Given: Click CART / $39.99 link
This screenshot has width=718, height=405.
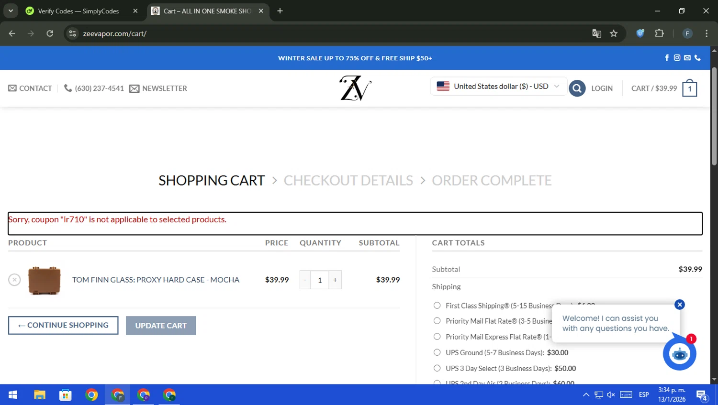Looking at the screenshot, I should 654,88.
